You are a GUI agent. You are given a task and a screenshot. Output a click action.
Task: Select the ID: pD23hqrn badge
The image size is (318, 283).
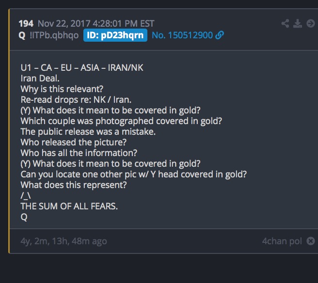115,35
